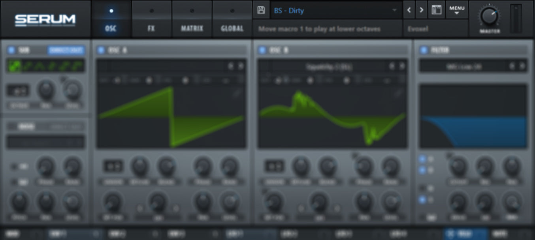Screen dimensions: 535x240
Task: Switch to the OSC tab
Action: pyautogui.click(x=111, y=19)
